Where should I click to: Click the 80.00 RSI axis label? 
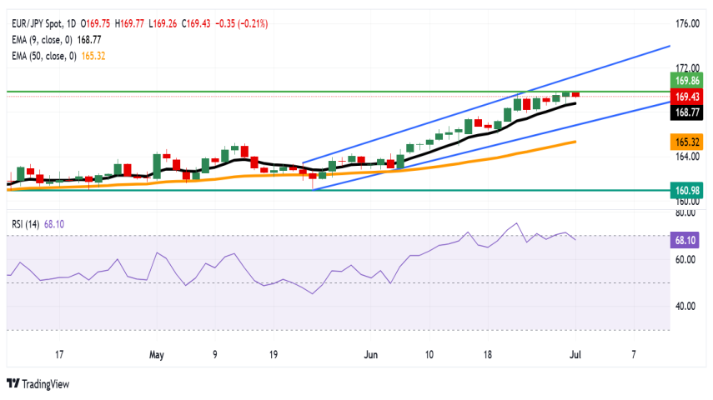click(685, 213)
